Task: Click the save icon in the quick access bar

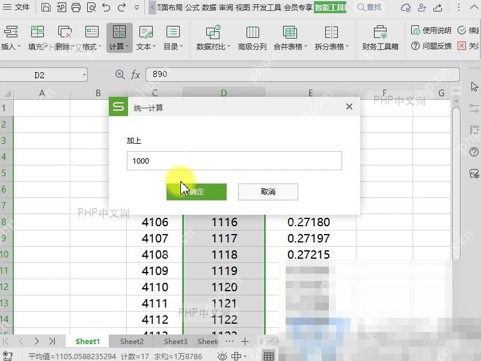Action: coord(46,7)
